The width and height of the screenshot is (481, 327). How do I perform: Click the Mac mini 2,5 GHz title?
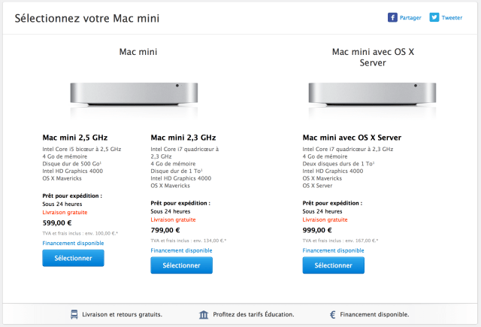point(75,138)
